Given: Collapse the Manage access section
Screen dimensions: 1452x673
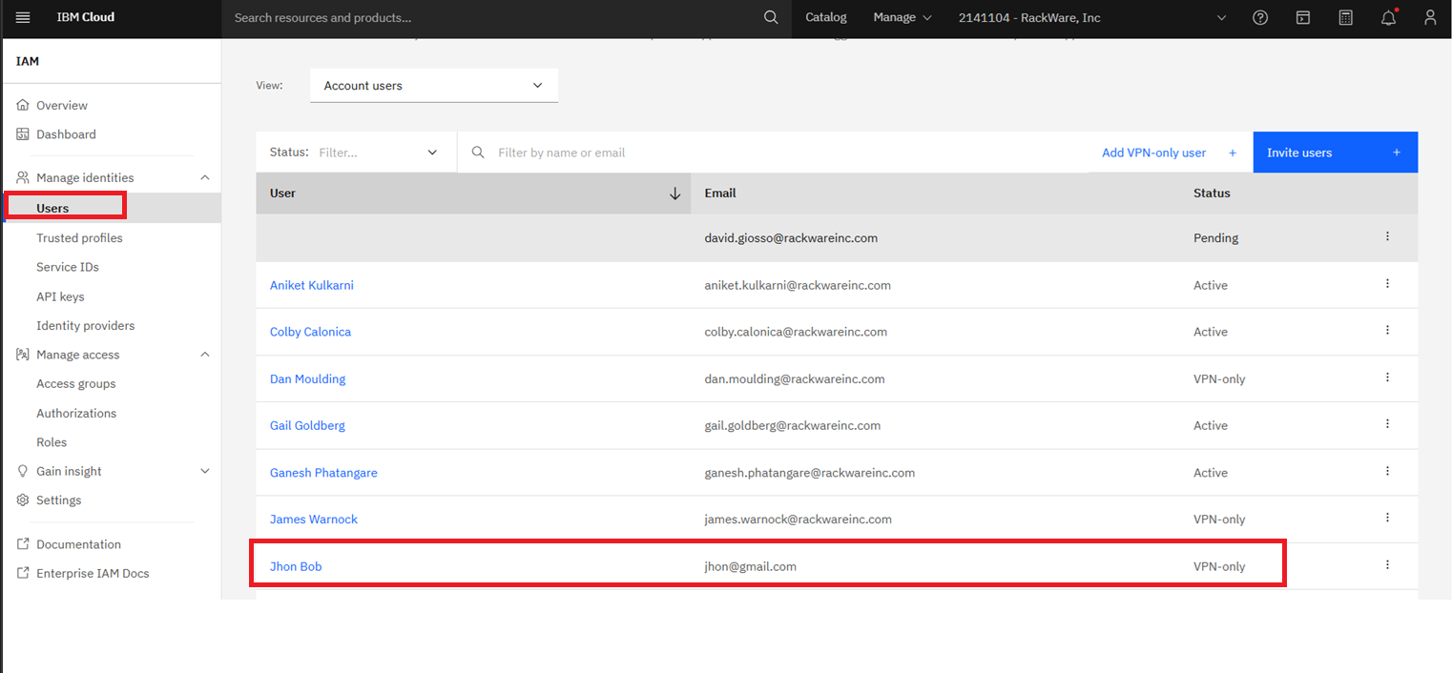Looking at the screenshot, I should 204,355.
